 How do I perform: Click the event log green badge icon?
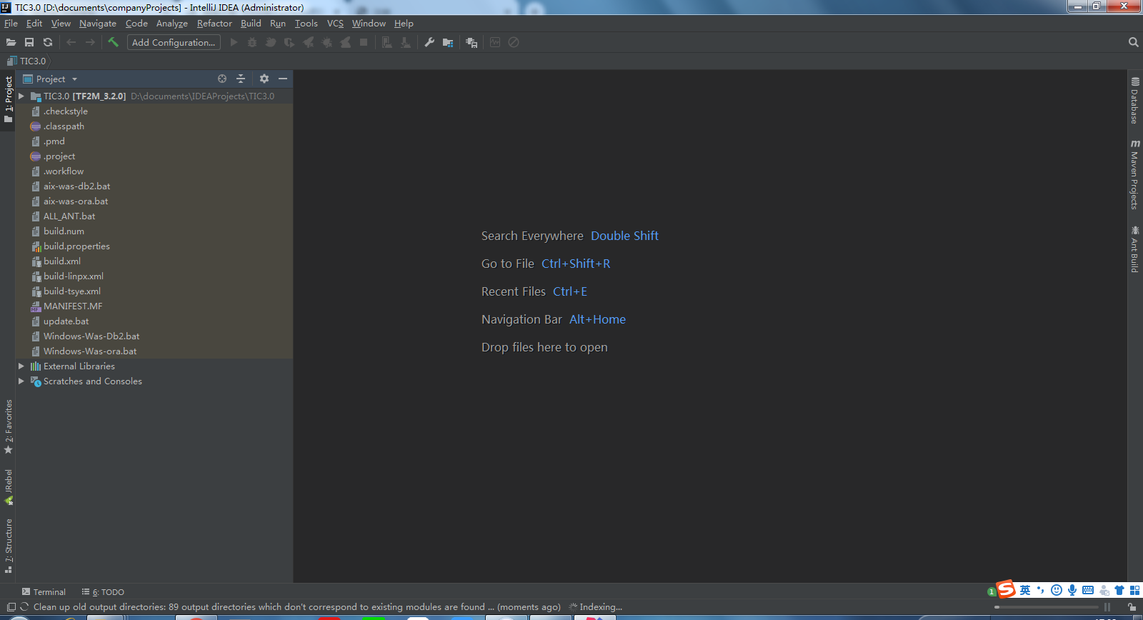(992, 592)
